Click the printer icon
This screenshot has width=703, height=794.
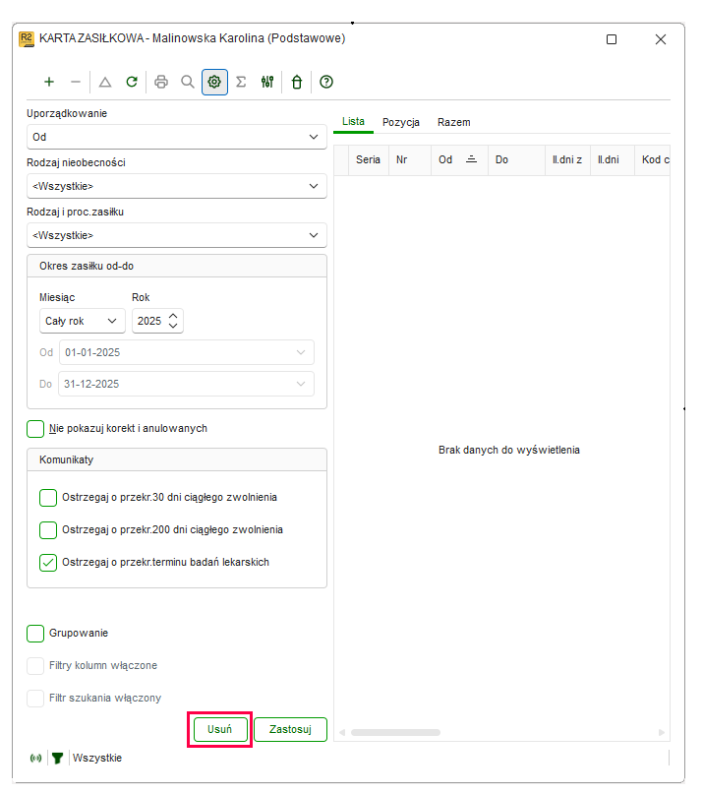click(161, 82)
